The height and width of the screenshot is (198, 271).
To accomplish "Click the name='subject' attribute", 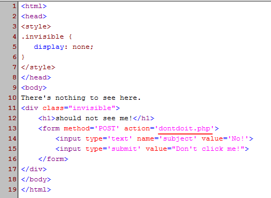I will coord(167,138).
